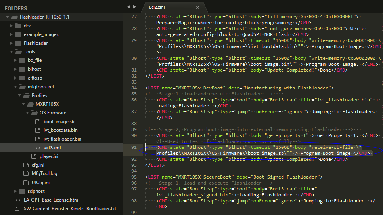The image size is (383, 215).
Task: Click the blhost folder icon
Action: click(22, 69)
